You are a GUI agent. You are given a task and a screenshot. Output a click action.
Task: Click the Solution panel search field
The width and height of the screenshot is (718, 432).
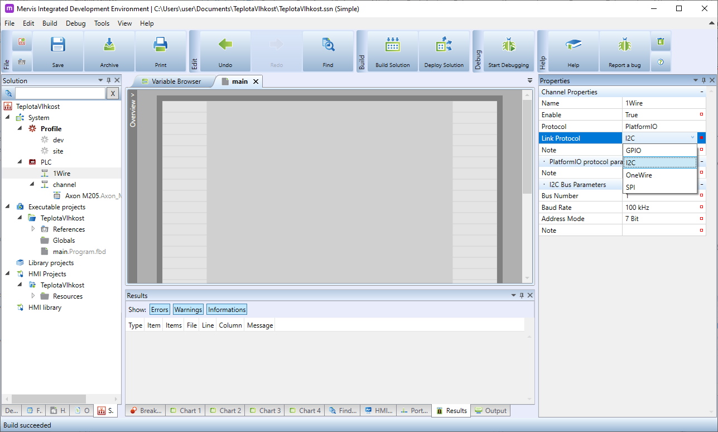[x=60, y=93]
